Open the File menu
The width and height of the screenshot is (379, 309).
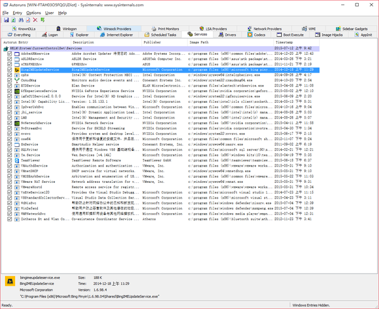pos(6,13)
